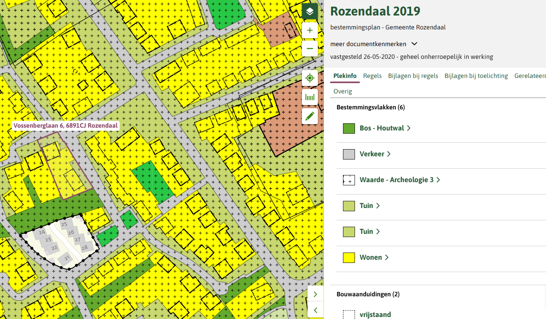Click the right arrow panel button
Viewport: 546px width, 319px height.
click(315, 294)
